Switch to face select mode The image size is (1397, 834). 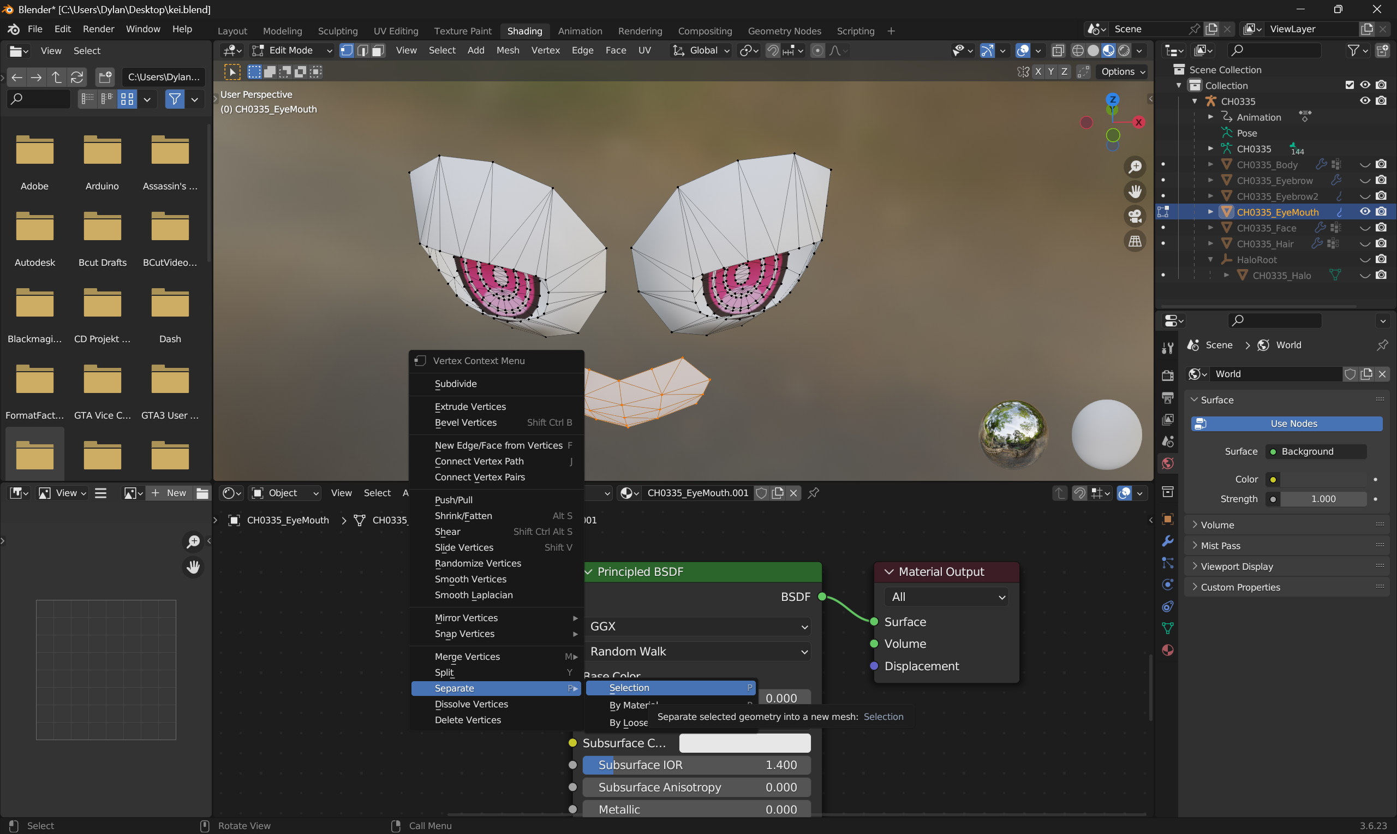coord(379,51)
